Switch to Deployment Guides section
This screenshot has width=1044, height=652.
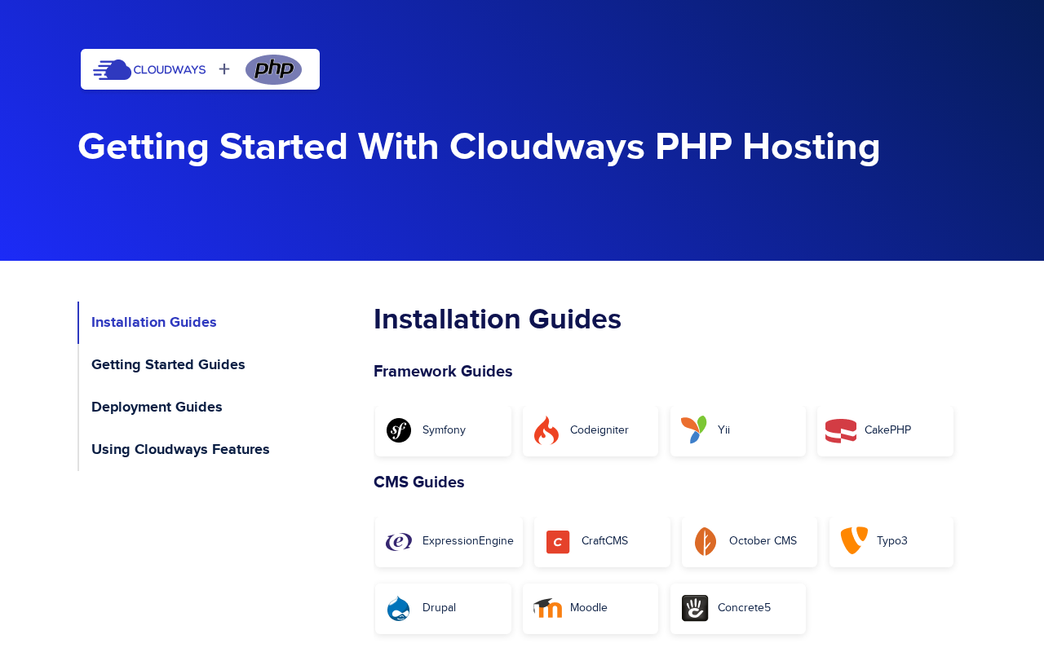tap(157, 407)
